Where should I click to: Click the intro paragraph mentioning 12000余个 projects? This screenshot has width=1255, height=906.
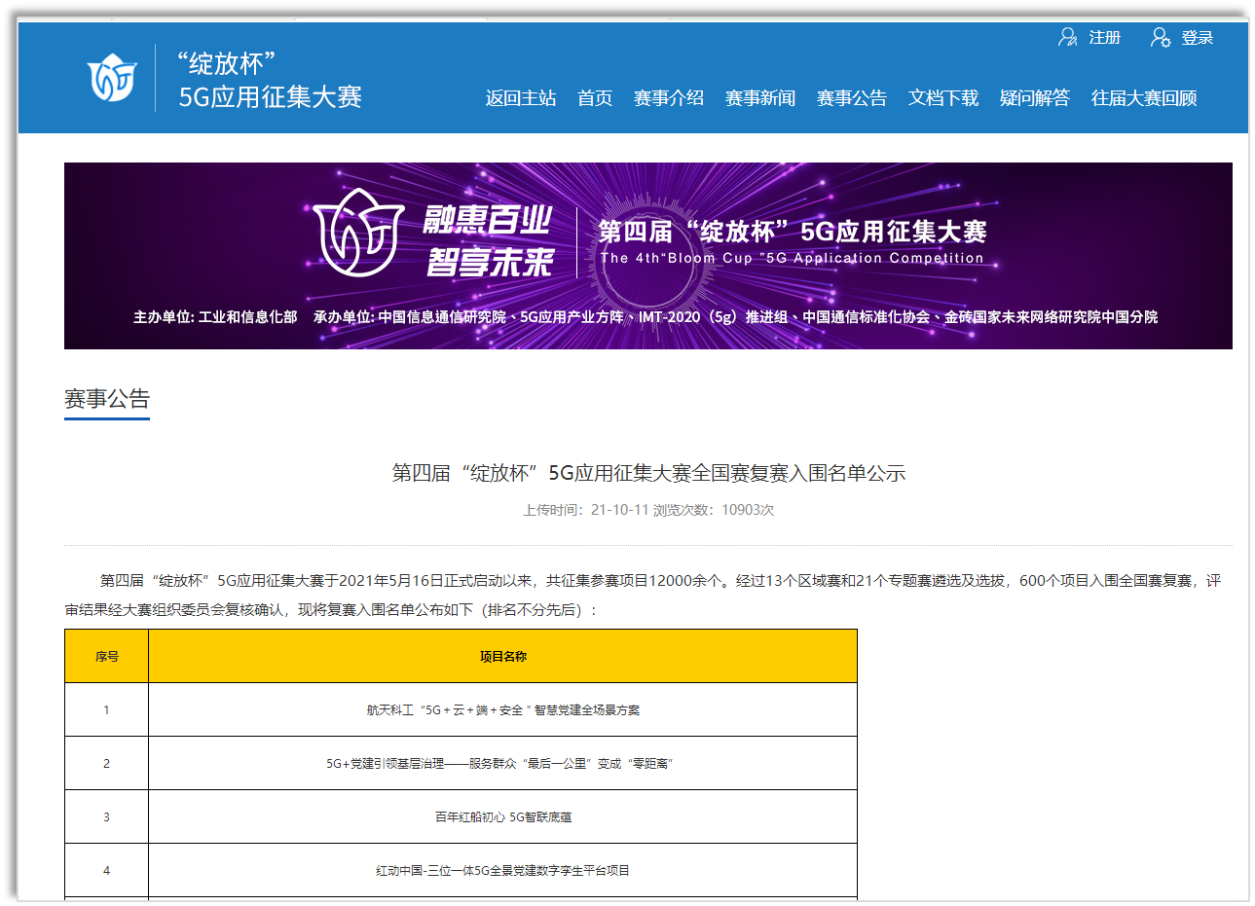643,595
